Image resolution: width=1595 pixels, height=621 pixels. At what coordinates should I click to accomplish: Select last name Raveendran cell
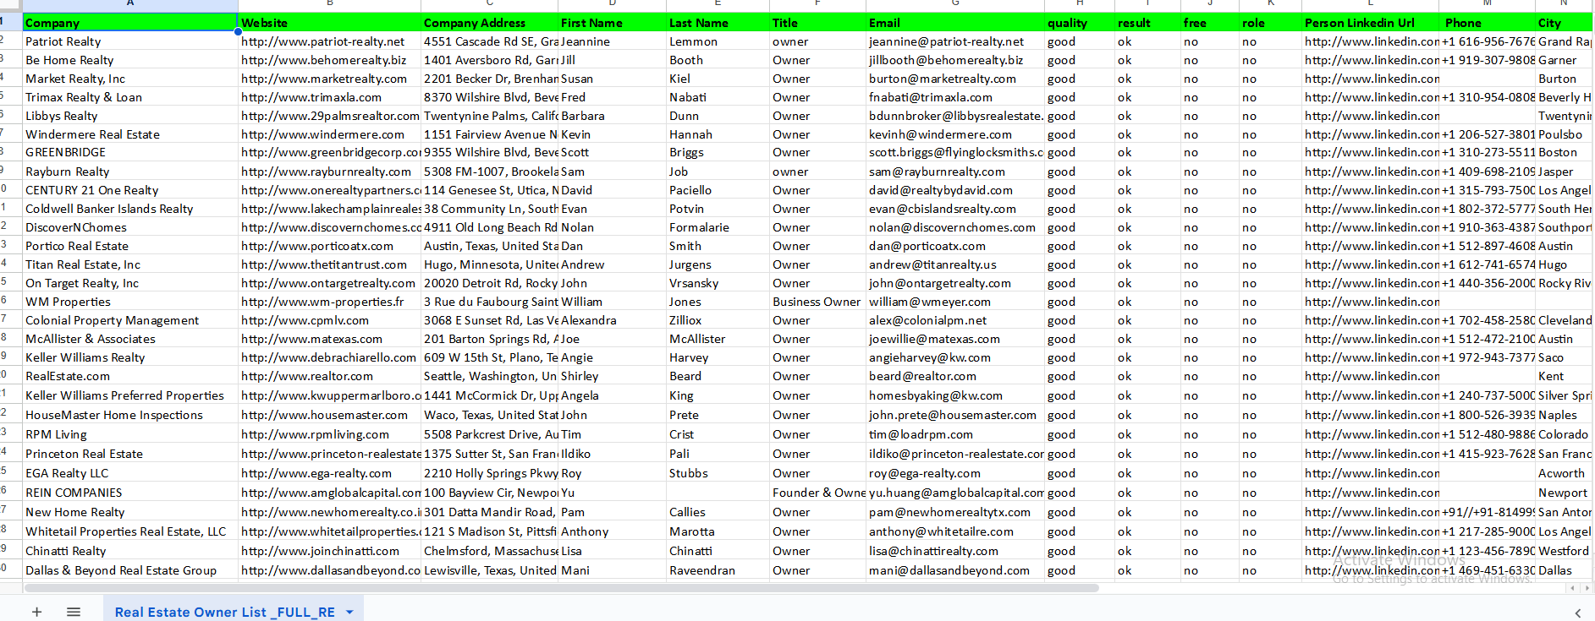(x=718, y=570)
